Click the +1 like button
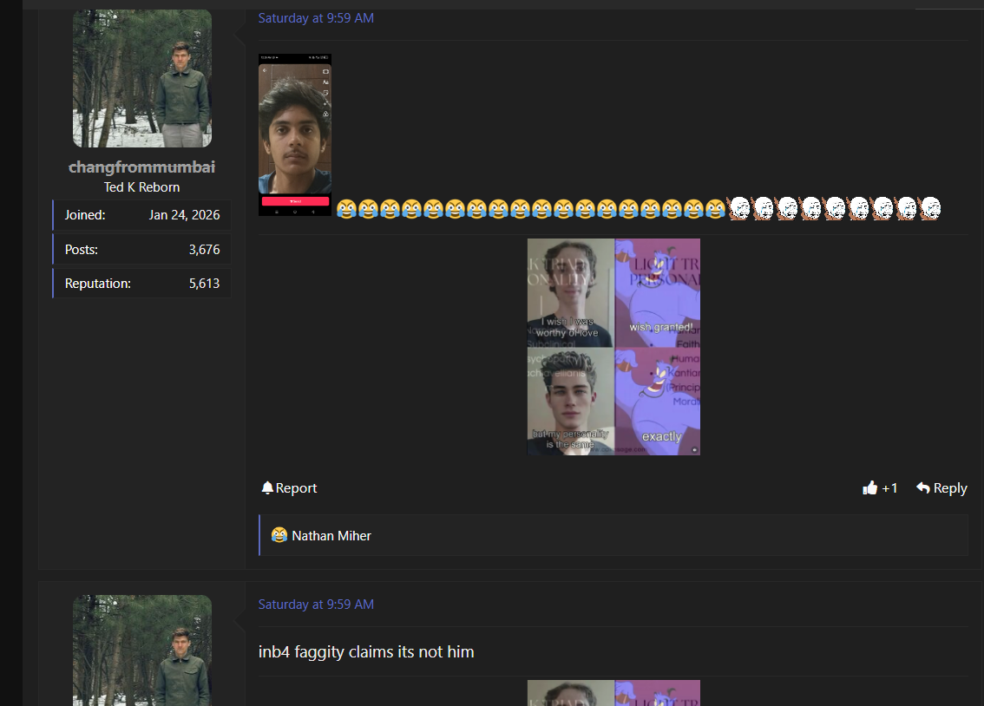984x706 pixels. pos(880,487)
